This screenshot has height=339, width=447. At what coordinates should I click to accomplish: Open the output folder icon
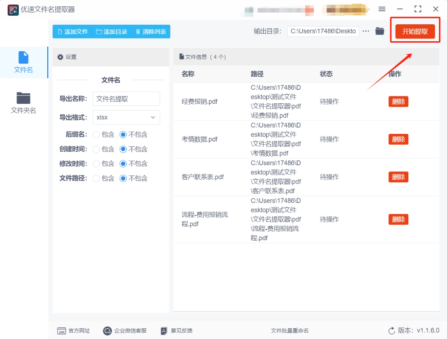(380, 31)
